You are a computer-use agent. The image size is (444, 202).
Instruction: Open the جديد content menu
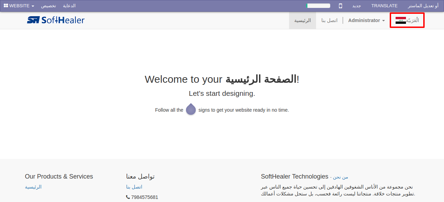pos(357,6)
